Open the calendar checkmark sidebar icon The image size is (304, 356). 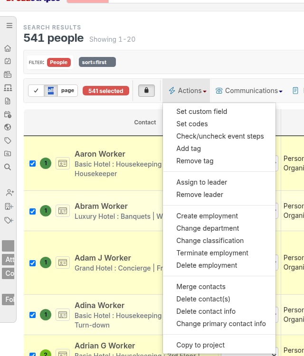click(x=8, y=61)
